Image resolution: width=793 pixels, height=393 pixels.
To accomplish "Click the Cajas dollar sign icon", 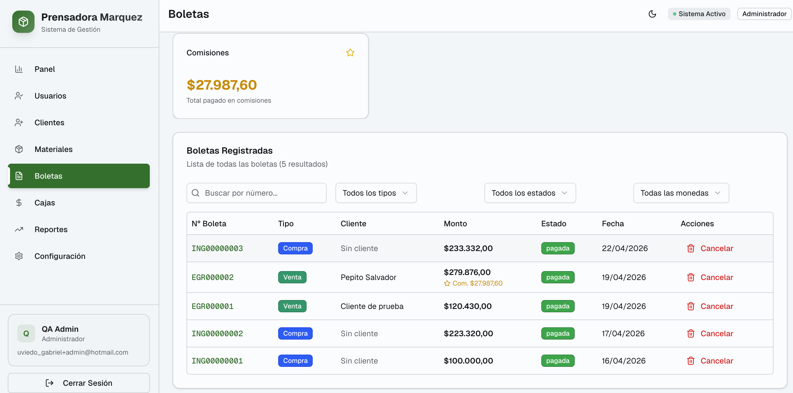I will point(19,203).
